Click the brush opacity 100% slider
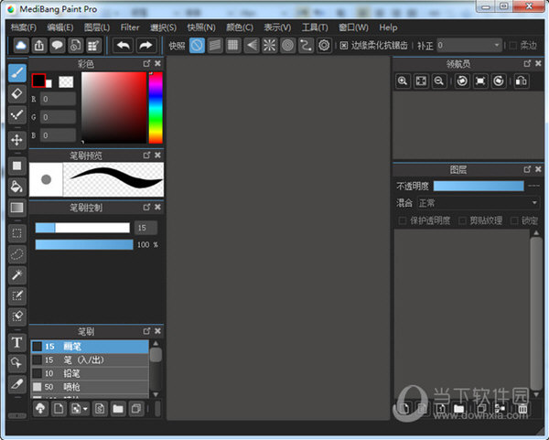The width and height of the screenshot is (549, 440). 84,244
